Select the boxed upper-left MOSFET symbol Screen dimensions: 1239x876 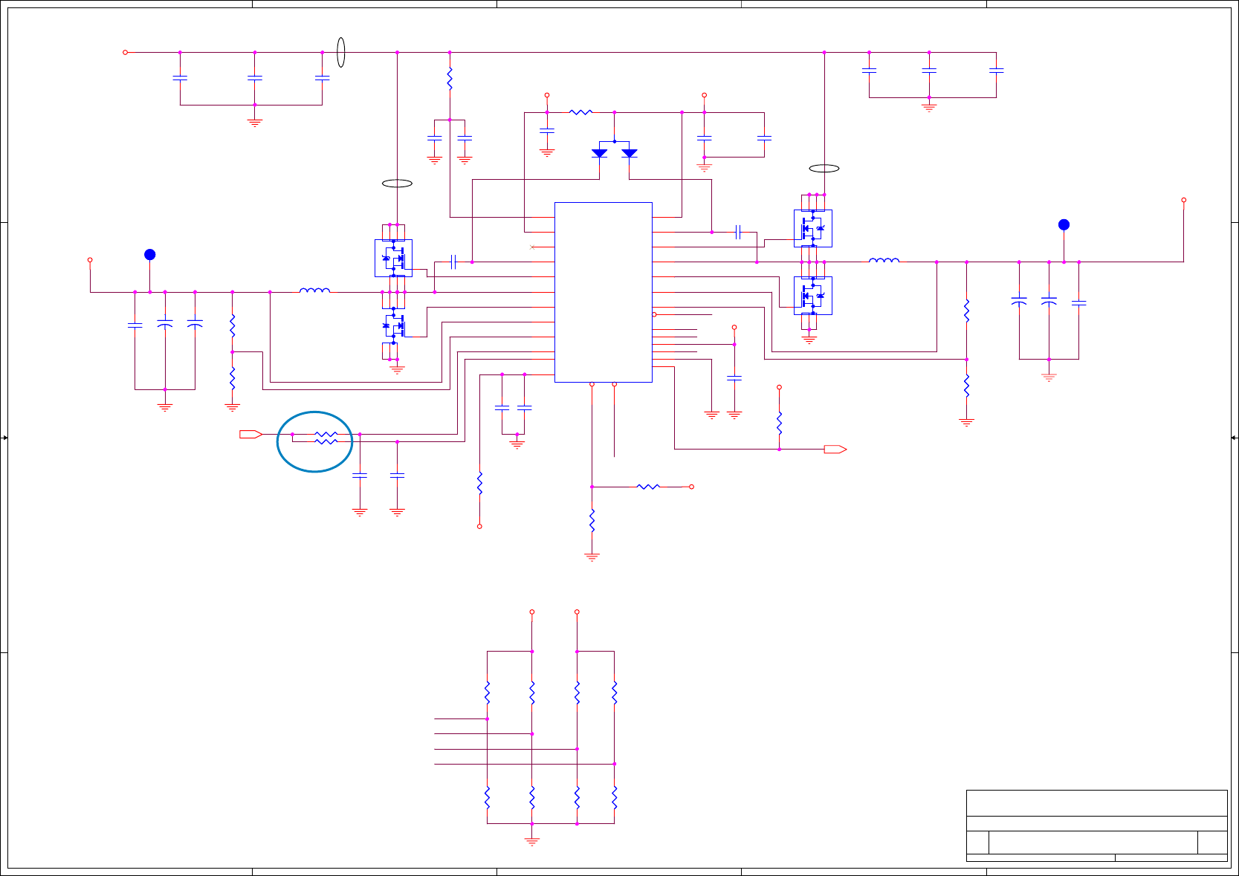[x=393, y=258]
